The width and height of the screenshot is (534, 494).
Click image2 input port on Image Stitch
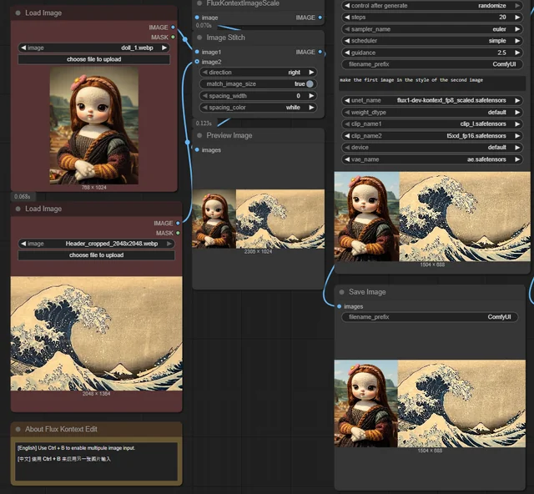coord(197,62)
